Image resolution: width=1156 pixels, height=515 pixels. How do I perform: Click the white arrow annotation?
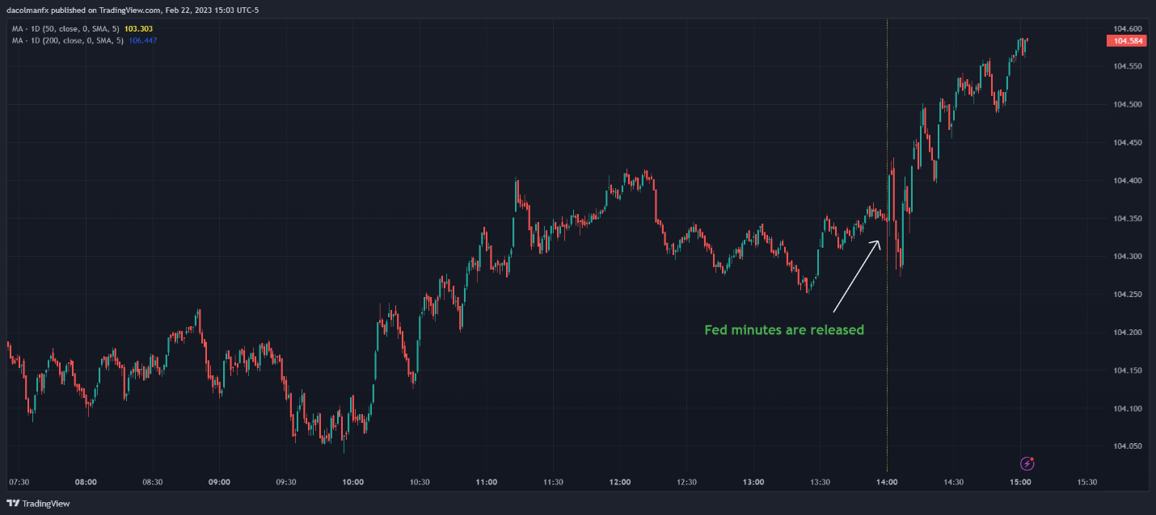pos(857,276)
